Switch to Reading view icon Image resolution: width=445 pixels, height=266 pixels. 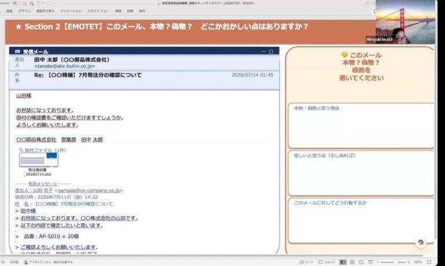point(362,262)
